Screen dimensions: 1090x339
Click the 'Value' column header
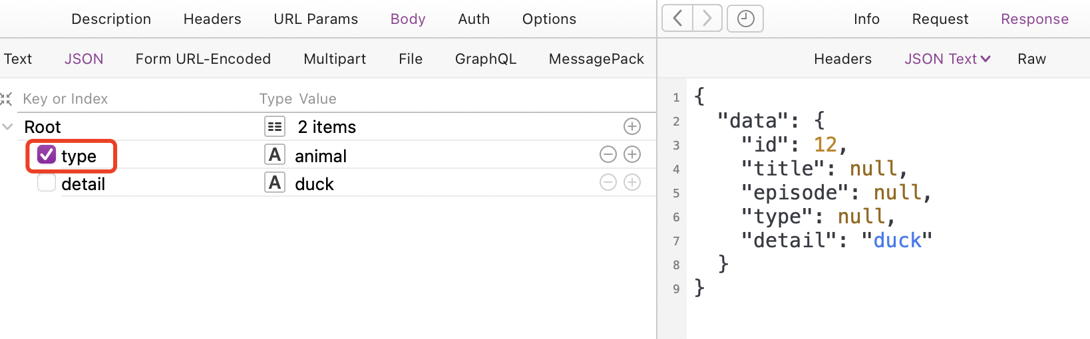[317, 98]
